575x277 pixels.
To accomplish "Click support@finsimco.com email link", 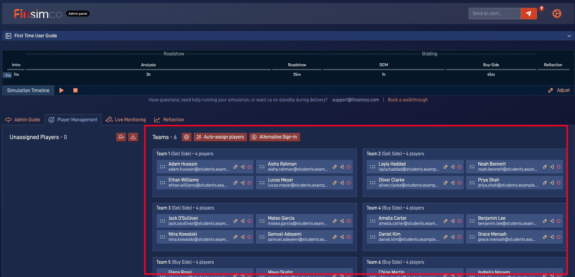I will tap(356, 100).
